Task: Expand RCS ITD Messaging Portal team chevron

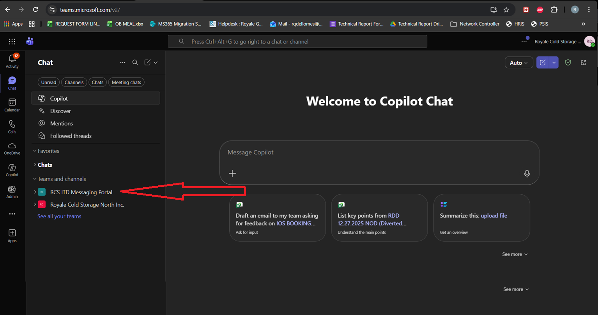Action: pyautogui.click(x=35, y=192)
